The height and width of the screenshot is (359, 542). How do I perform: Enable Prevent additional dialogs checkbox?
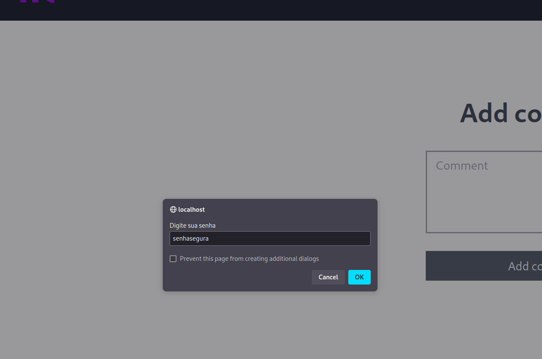tap(173, 259)
